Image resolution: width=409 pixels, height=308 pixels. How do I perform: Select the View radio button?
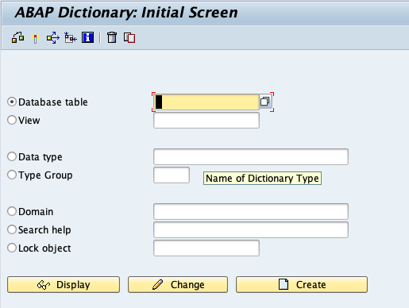coord(12,120)
